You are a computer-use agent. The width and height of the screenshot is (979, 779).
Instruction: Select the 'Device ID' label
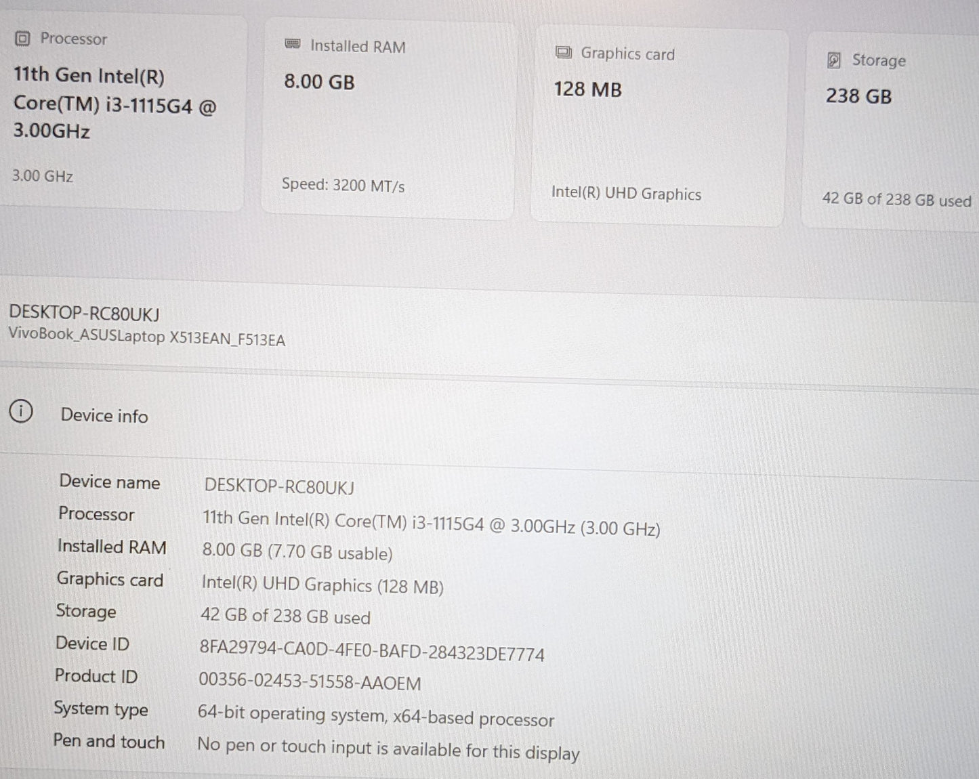pyautogui.click(x=92, y=644)
